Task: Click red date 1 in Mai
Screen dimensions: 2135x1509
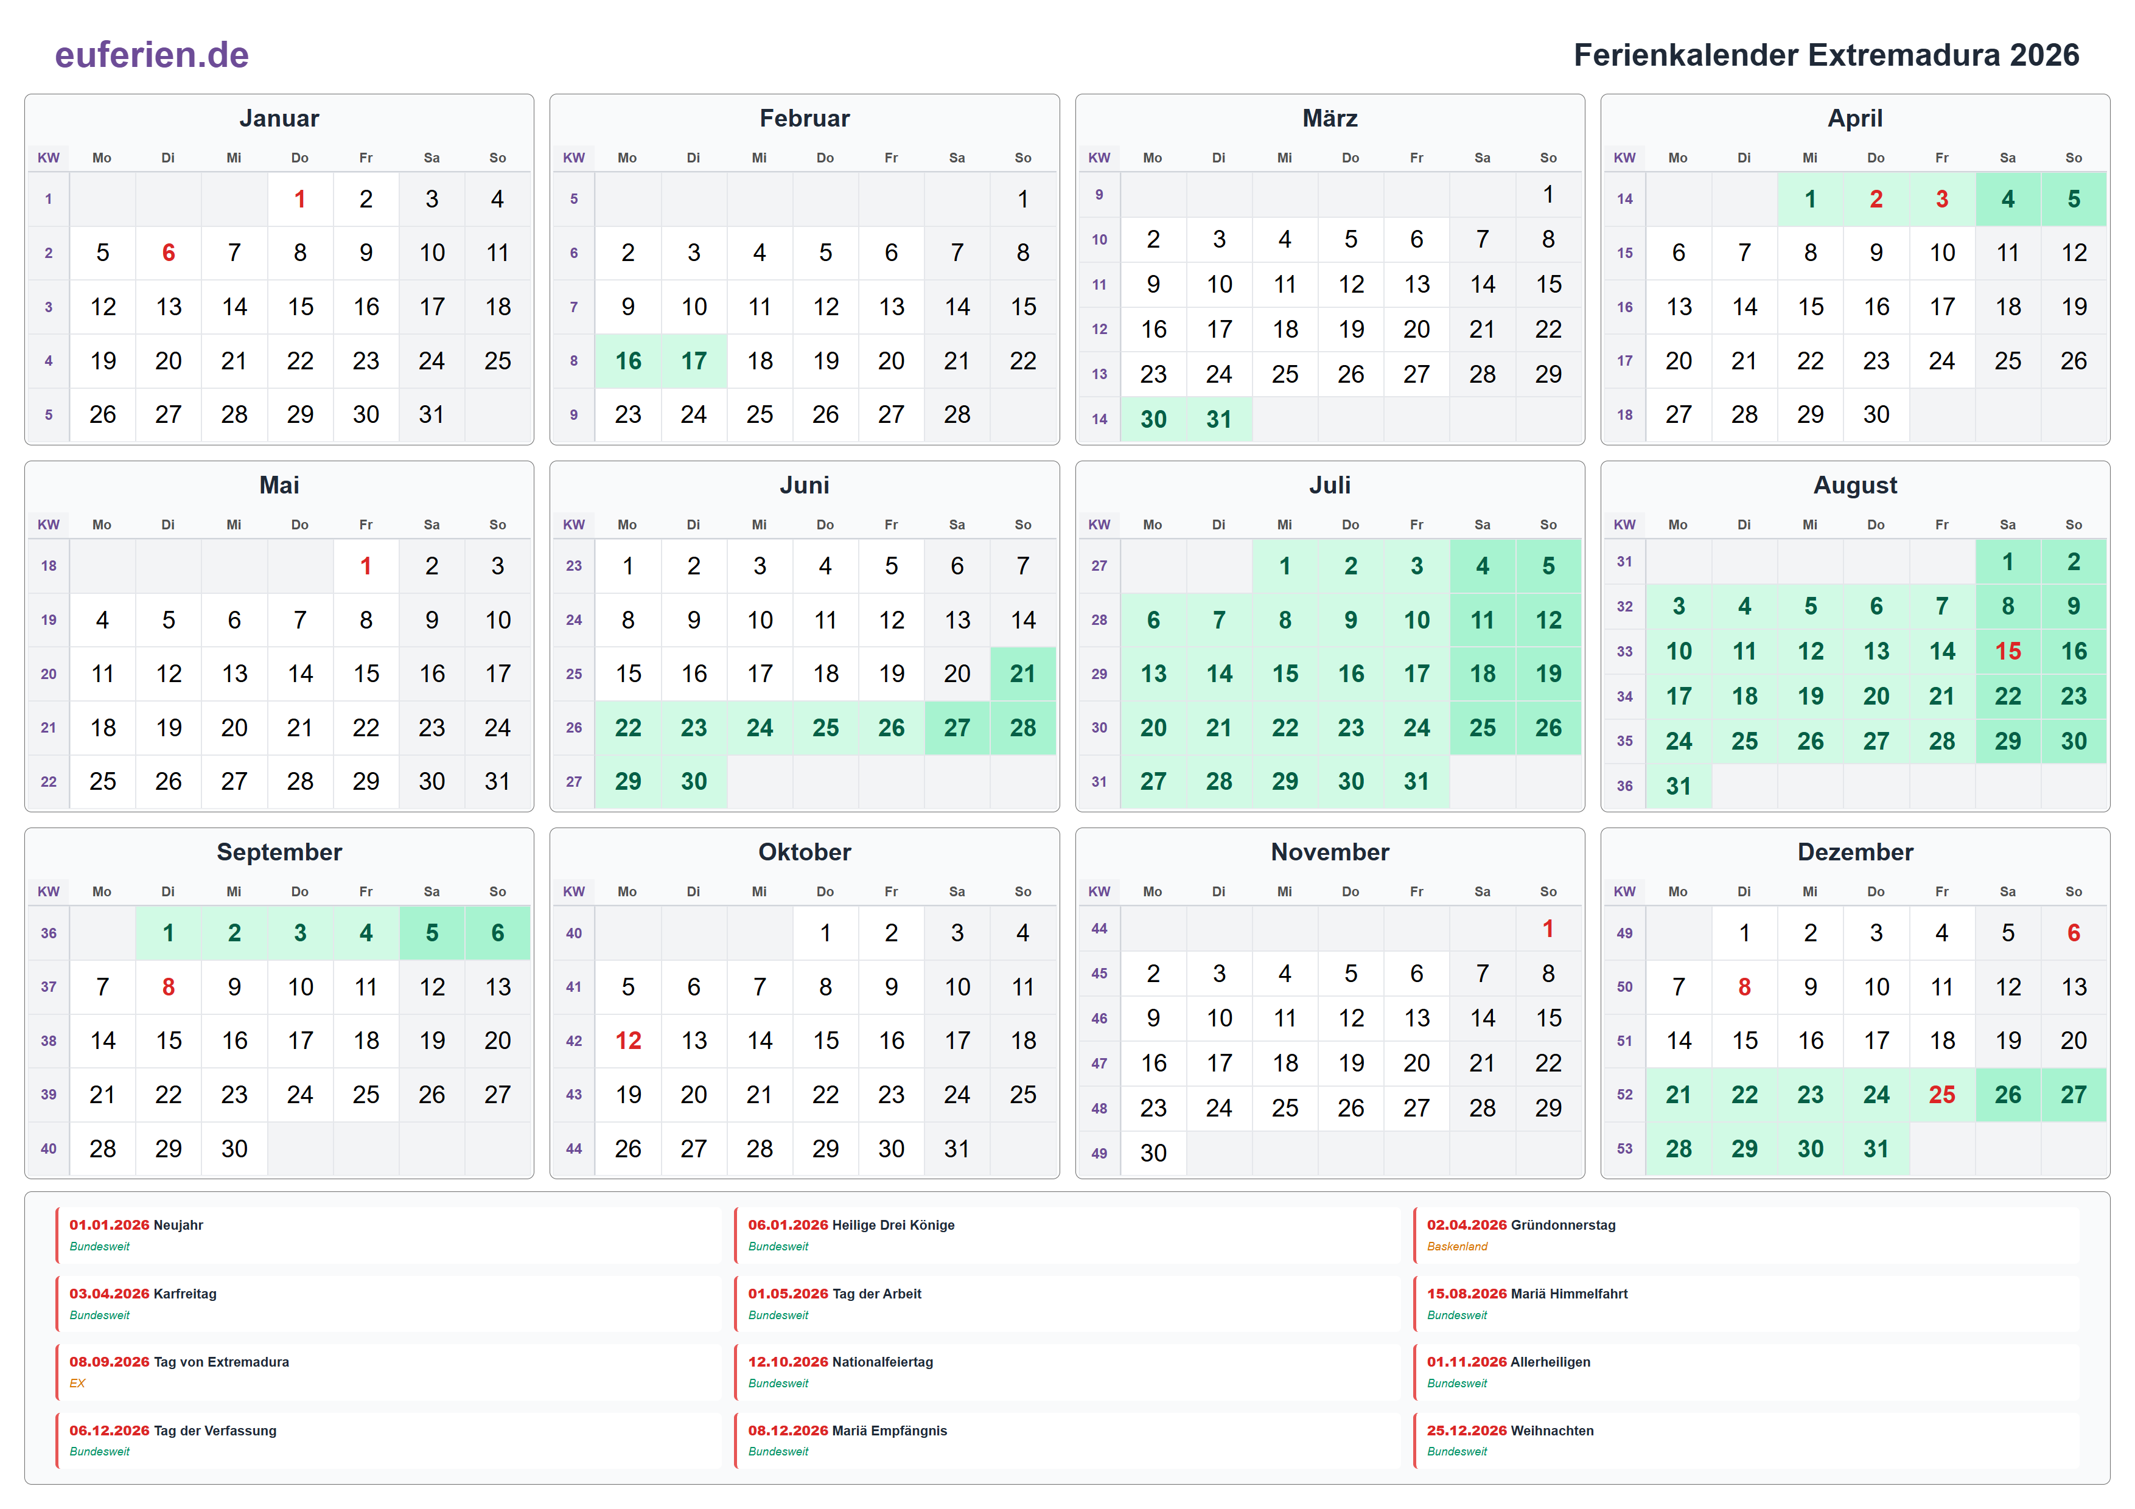Action: click(365, 566)
